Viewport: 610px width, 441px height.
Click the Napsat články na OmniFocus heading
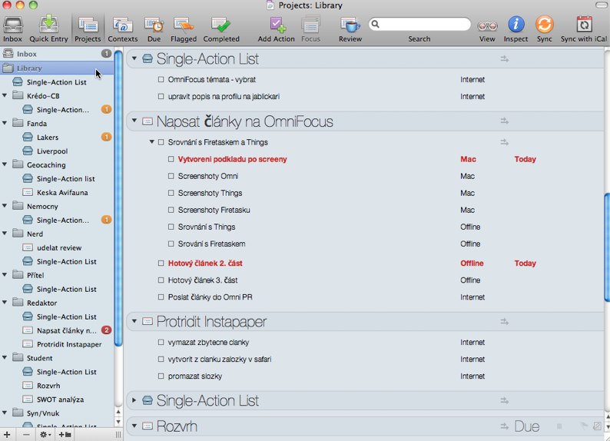click(x=245, y=121)
